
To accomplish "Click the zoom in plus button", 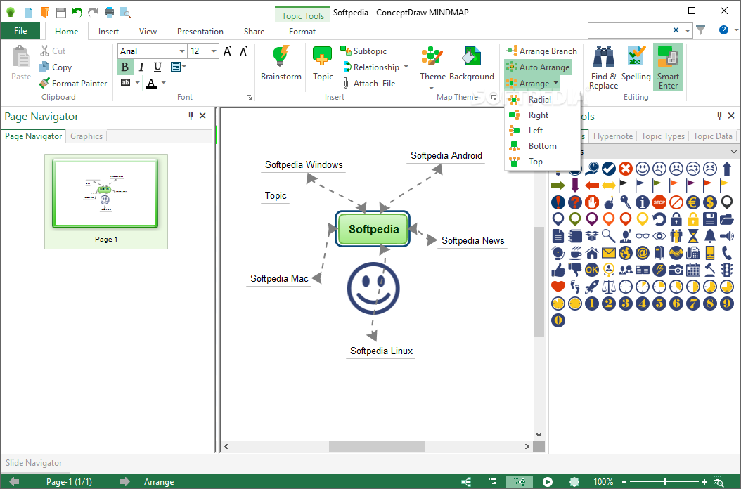I will pyautogui.click(x=704, y=481).
